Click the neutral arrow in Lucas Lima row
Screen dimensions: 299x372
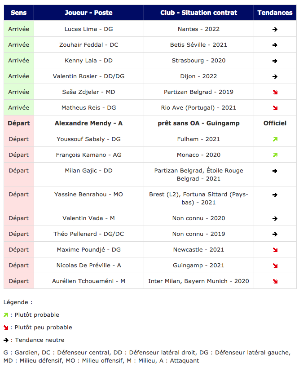coord(275,29)
